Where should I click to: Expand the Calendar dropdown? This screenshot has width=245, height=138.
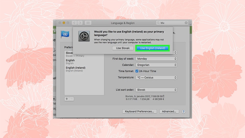[x=156, y=65]
